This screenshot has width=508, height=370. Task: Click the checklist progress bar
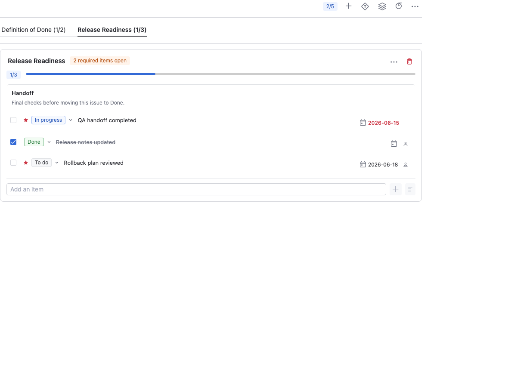(x=220, y=74)
